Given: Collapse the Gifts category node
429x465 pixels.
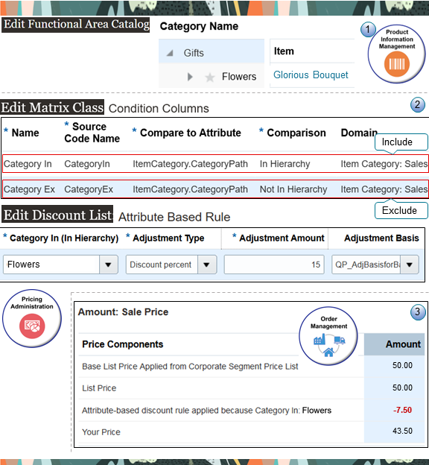Looking at the screenshot, I should click(170, 53).
